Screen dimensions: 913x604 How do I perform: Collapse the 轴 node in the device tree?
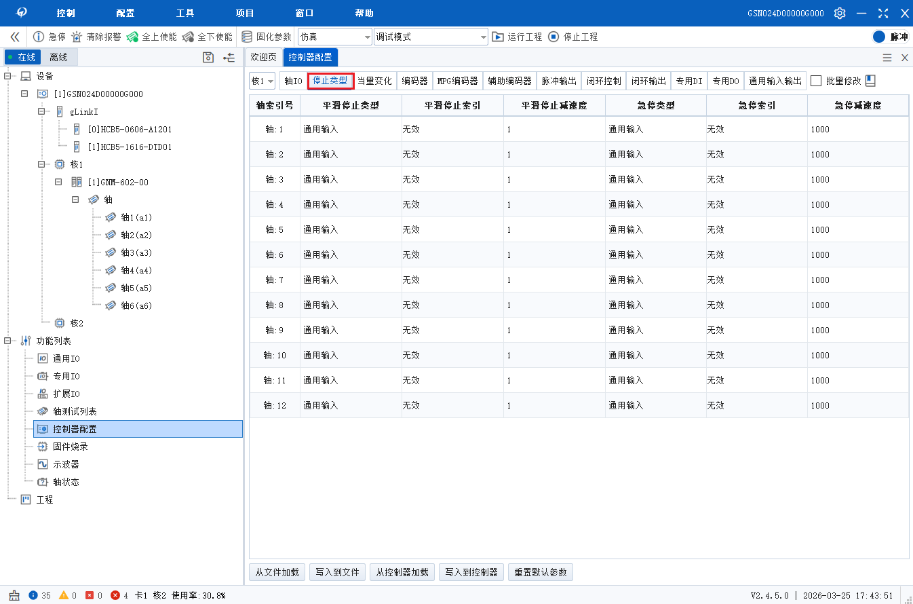pos(76,200)
